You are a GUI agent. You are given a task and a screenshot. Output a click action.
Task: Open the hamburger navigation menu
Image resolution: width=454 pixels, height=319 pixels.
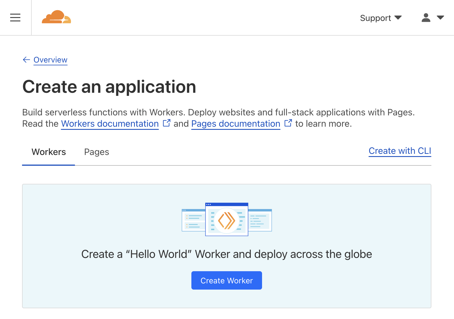click(15, 18)
